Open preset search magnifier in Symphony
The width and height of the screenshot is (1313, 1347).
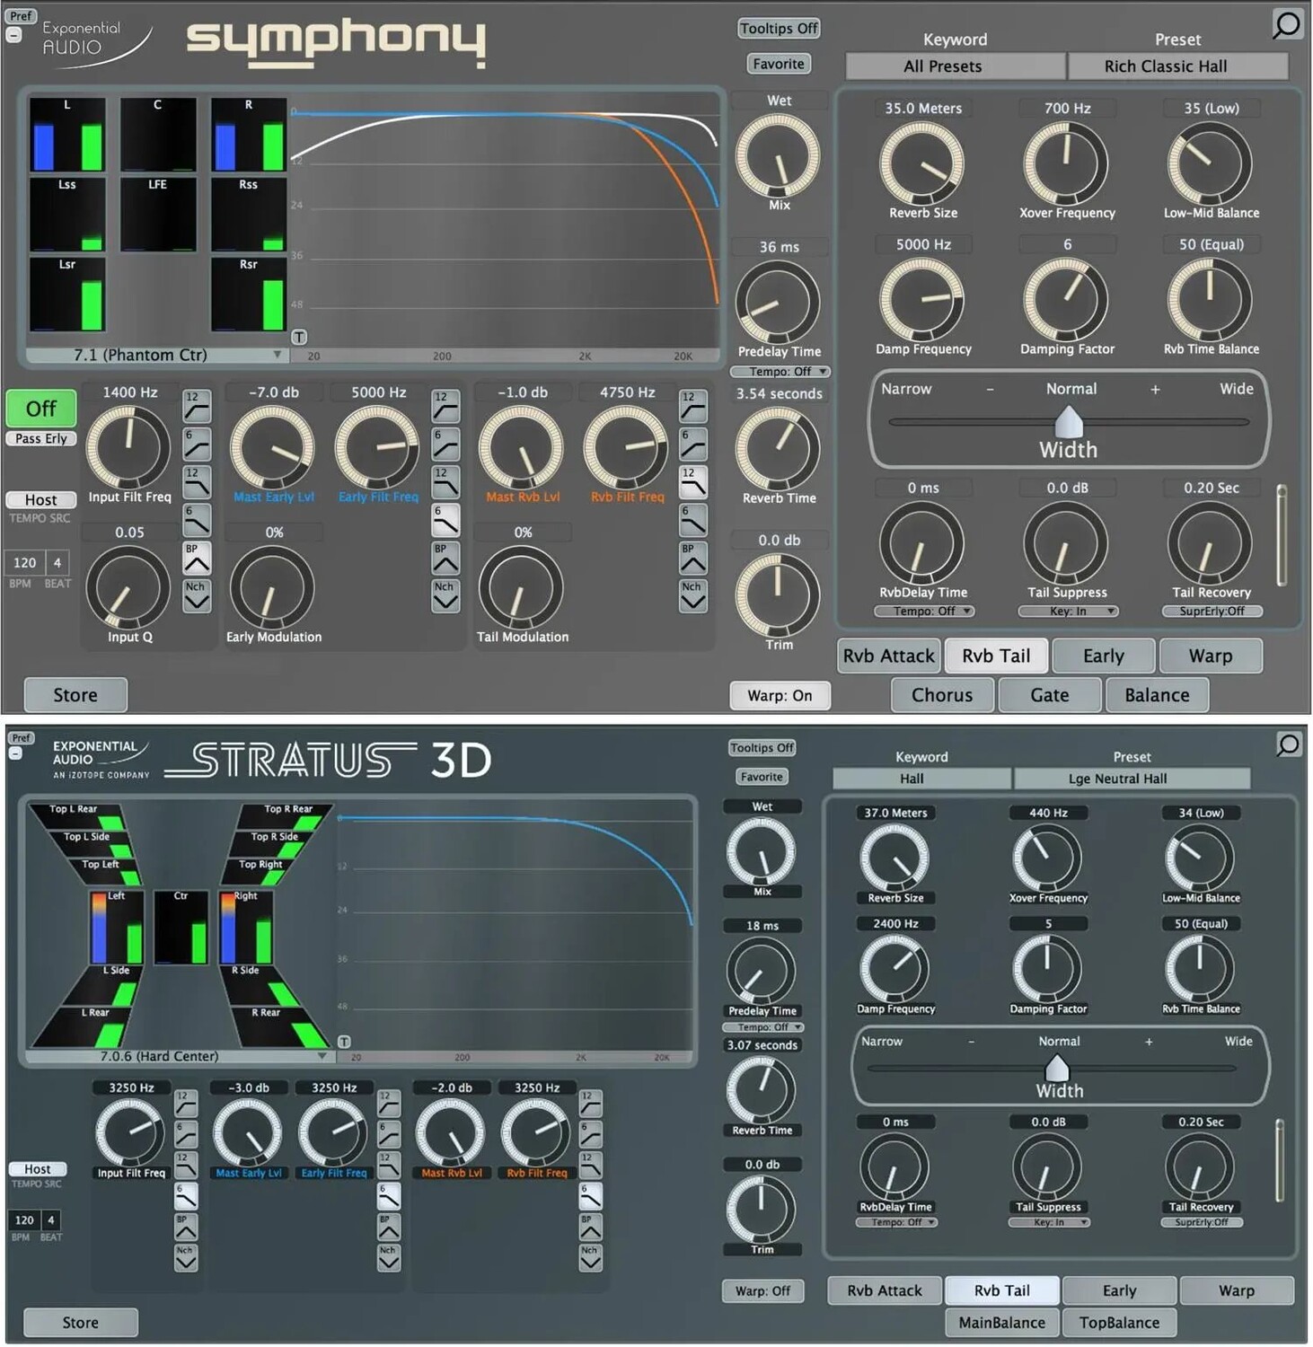[x=1287, y=25]
